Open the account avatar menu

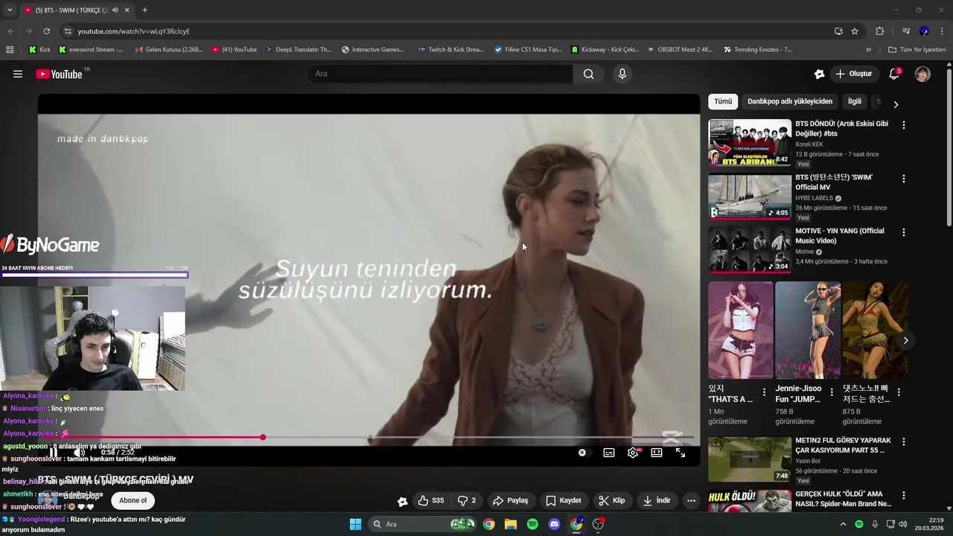click(x=922, y=74)
